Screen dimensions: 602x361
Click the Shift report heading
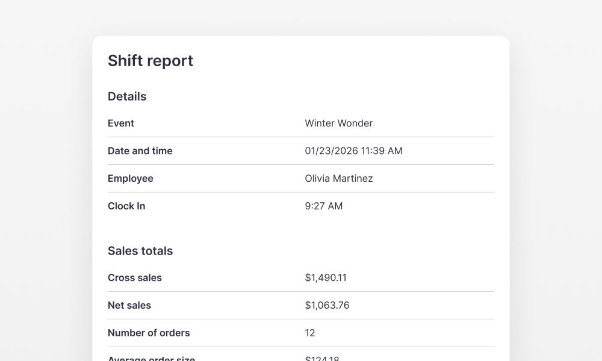[x=150, y=61]
